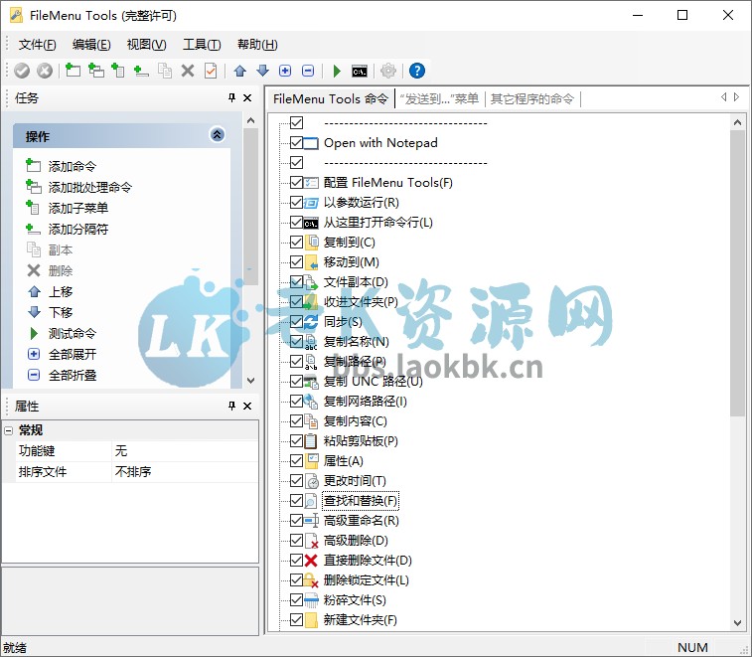Close the 属性 panel

pos(247,406)
